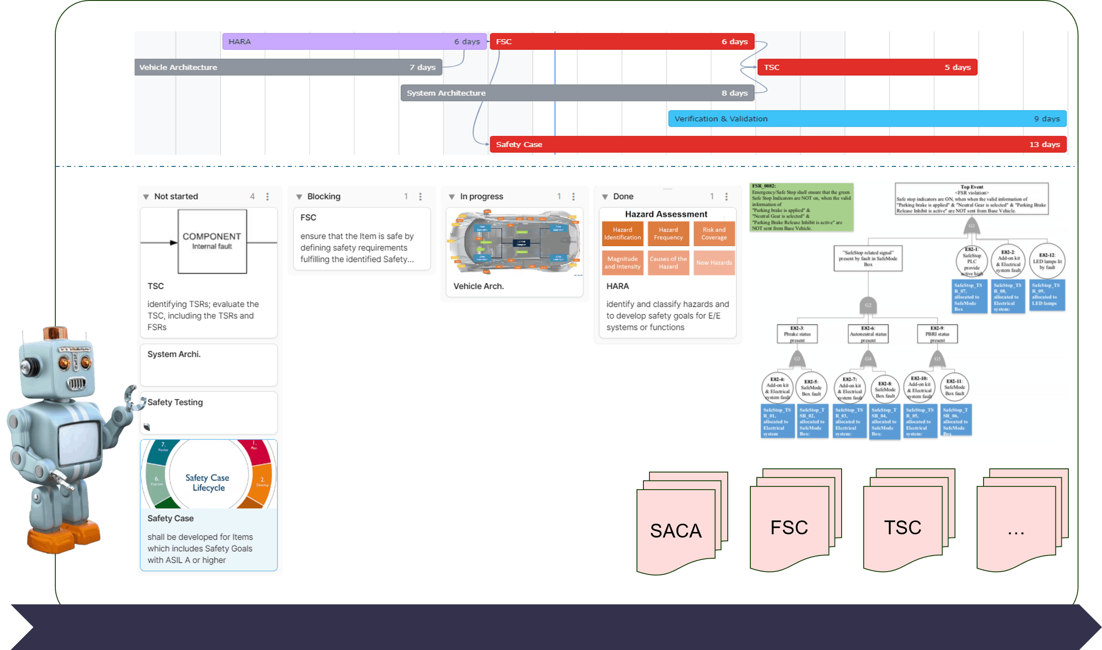Viewport: 1102px width, 650px height.
Task: Click the SafeStop_TSR_07 blue requirement box
Action: point(969,296)
